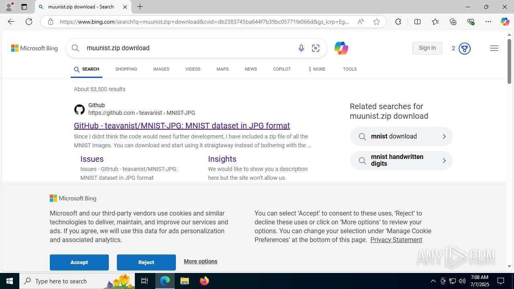This screenshot has height=289, width=514.
Task: View site information icon in address bar
Action: tap(50, 22)
